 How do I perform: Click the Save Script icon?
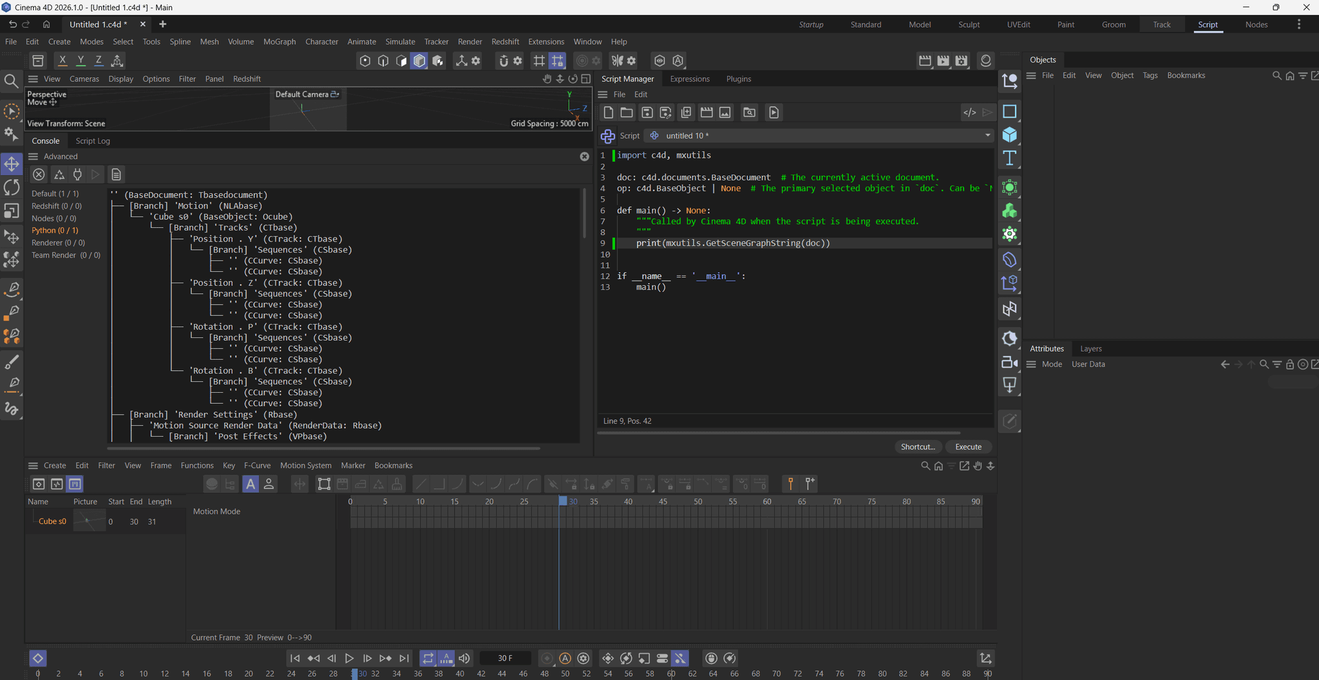[647, 113]
